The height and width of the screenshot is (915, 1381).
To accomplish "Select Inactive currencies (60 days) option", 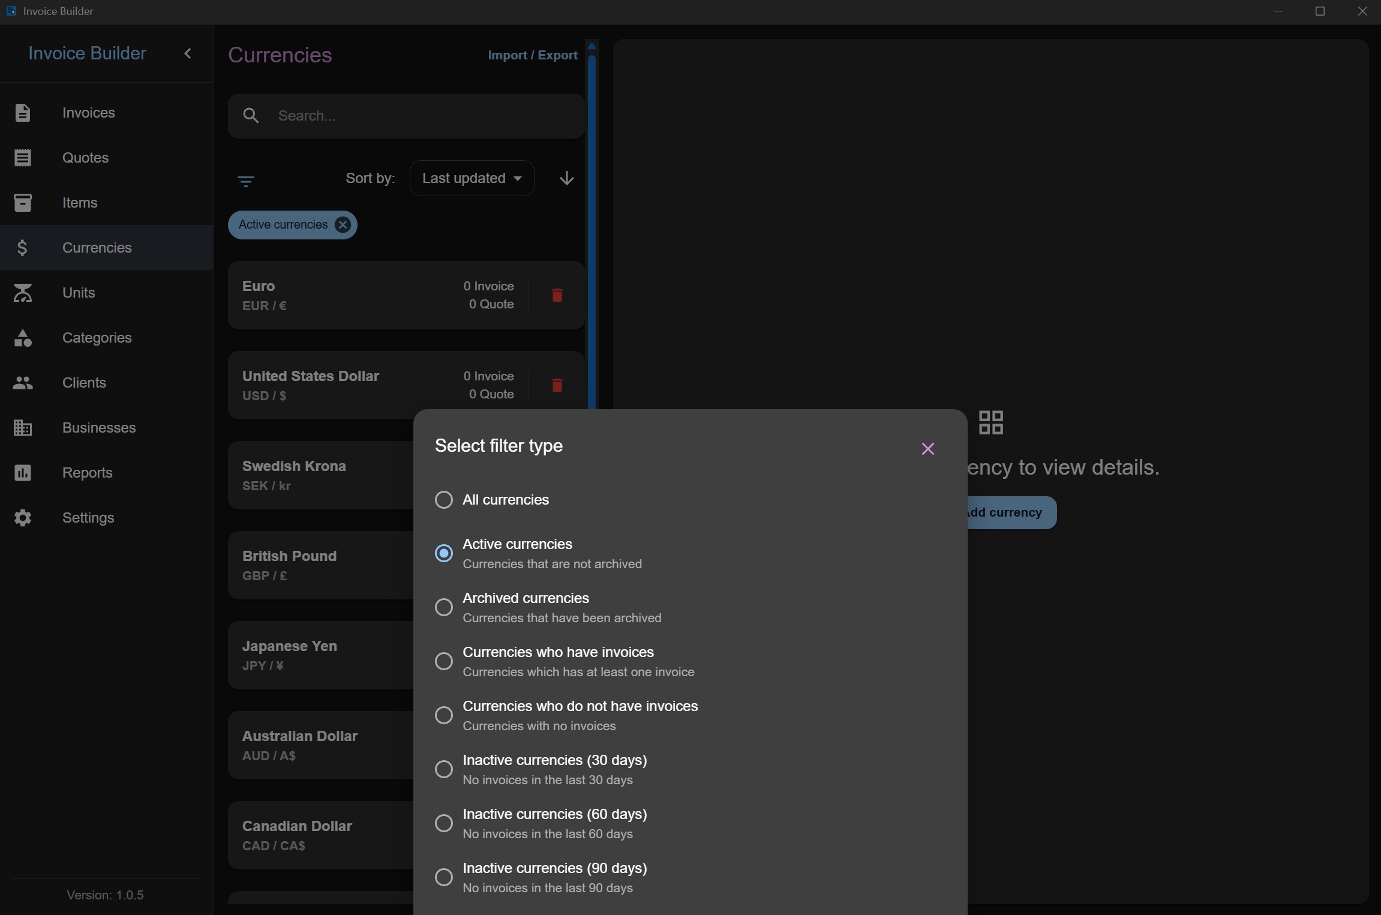I will (443, 823).
